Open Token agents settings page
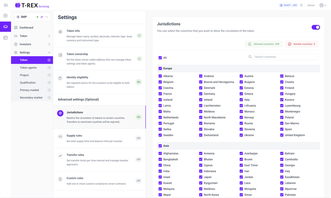The height and width of the screenshot is (198, 331). [x=28, y=68]
